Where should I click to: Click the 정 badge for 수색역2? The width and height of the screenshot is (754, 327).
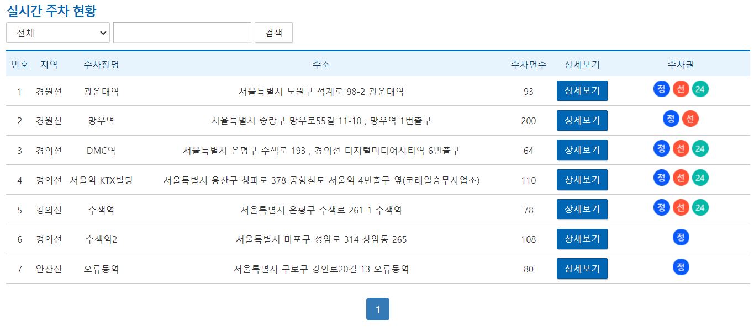coord(681,237)
